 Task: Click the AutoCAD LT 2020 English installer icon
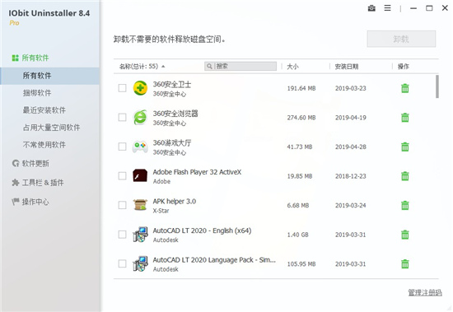pos(140,235)
